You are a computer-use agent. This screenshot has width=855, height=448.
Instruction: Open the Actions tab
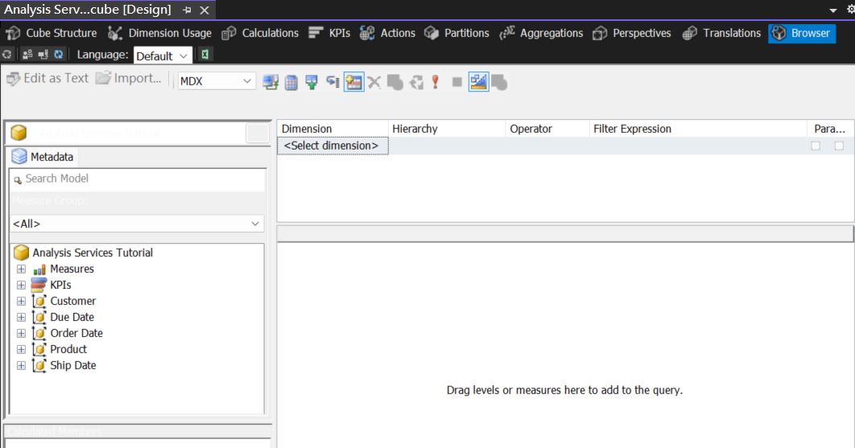point(388,33)
